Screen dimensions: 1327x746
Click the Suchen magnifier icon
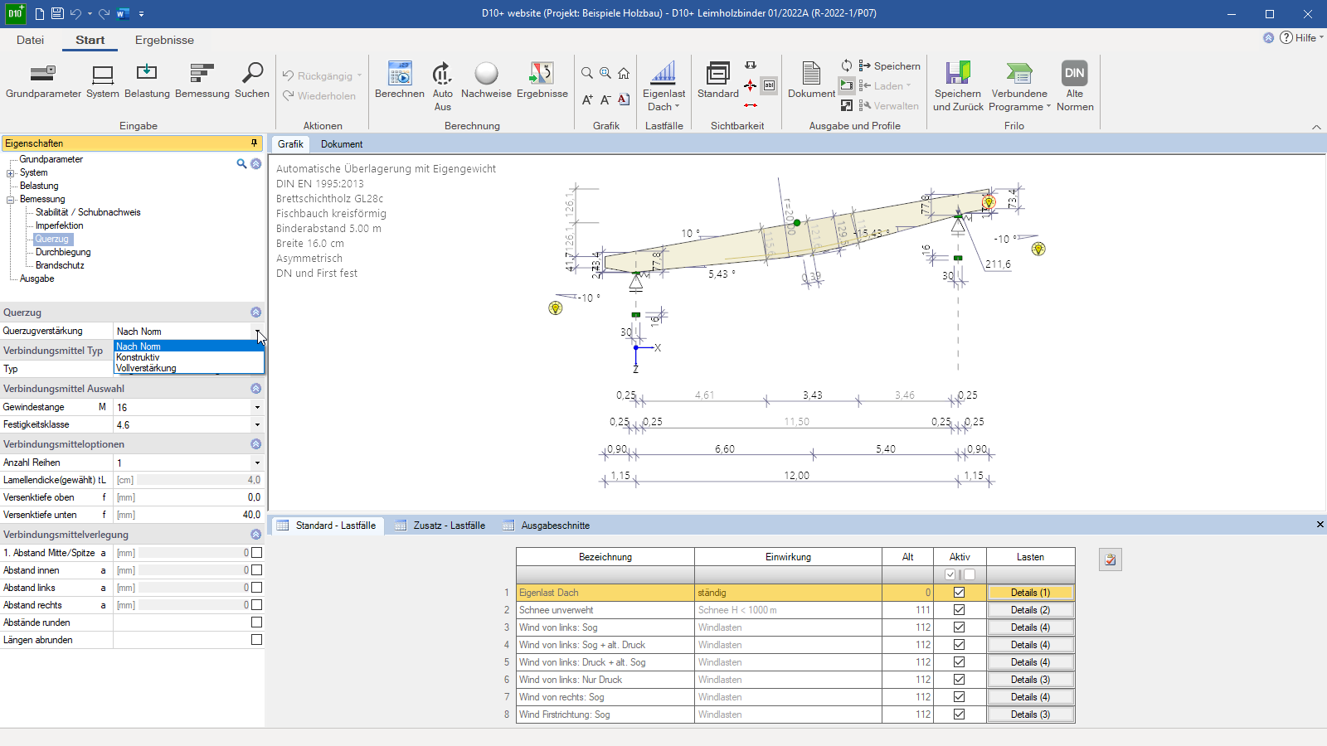coord(252,74)
